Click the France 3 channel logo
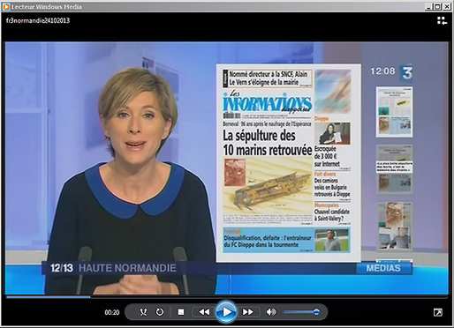This screenshot has height=328, width=454. pyautogui.click(x=406, y=73)
